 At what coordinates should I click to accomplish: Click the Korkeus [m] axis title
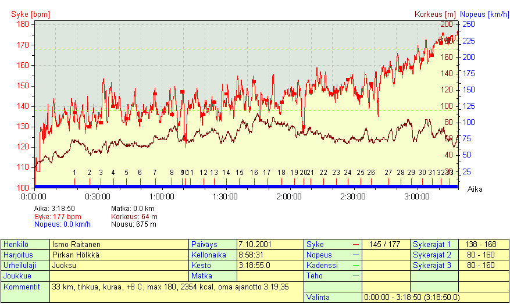tap(434, 13)
